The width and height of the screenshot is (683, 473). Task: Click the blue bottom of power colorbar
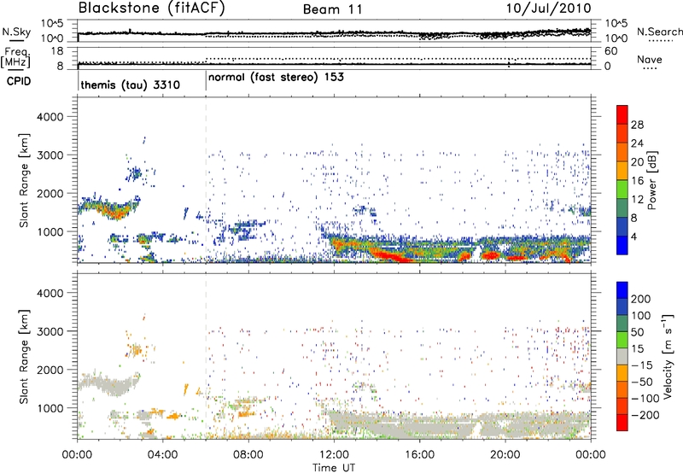(x=622, y=246)
